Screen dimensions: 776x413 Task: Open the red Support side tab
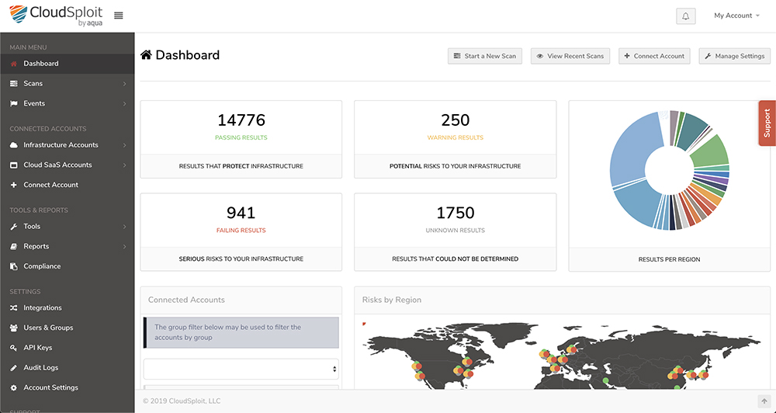click(767, 123)
